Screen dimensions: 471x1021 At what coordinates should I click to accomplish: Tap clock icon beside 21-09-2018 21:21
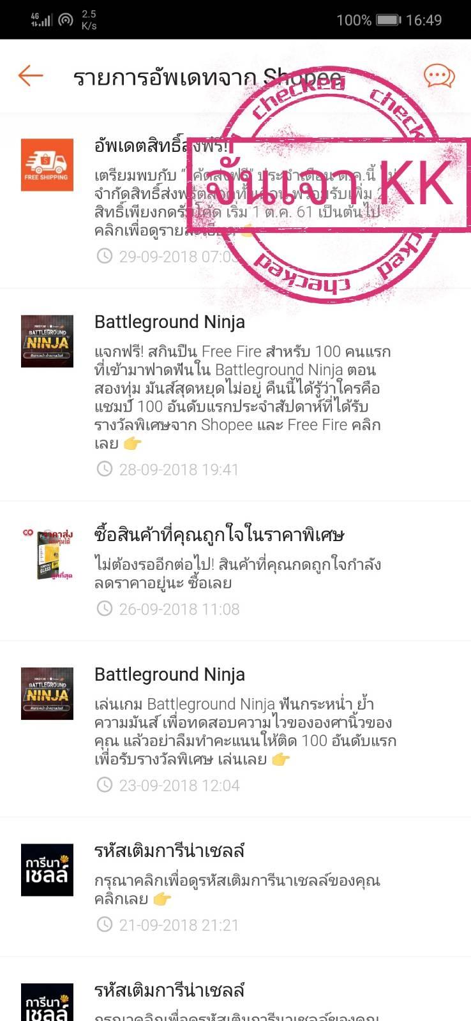[104, 925]
